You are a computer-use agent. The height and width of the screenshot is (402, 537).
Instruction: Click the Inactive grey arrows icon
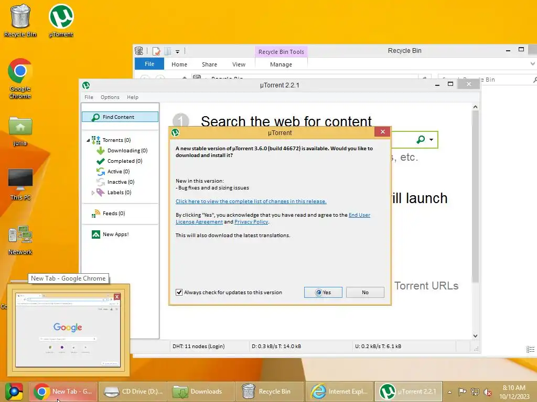coord(100,182)
